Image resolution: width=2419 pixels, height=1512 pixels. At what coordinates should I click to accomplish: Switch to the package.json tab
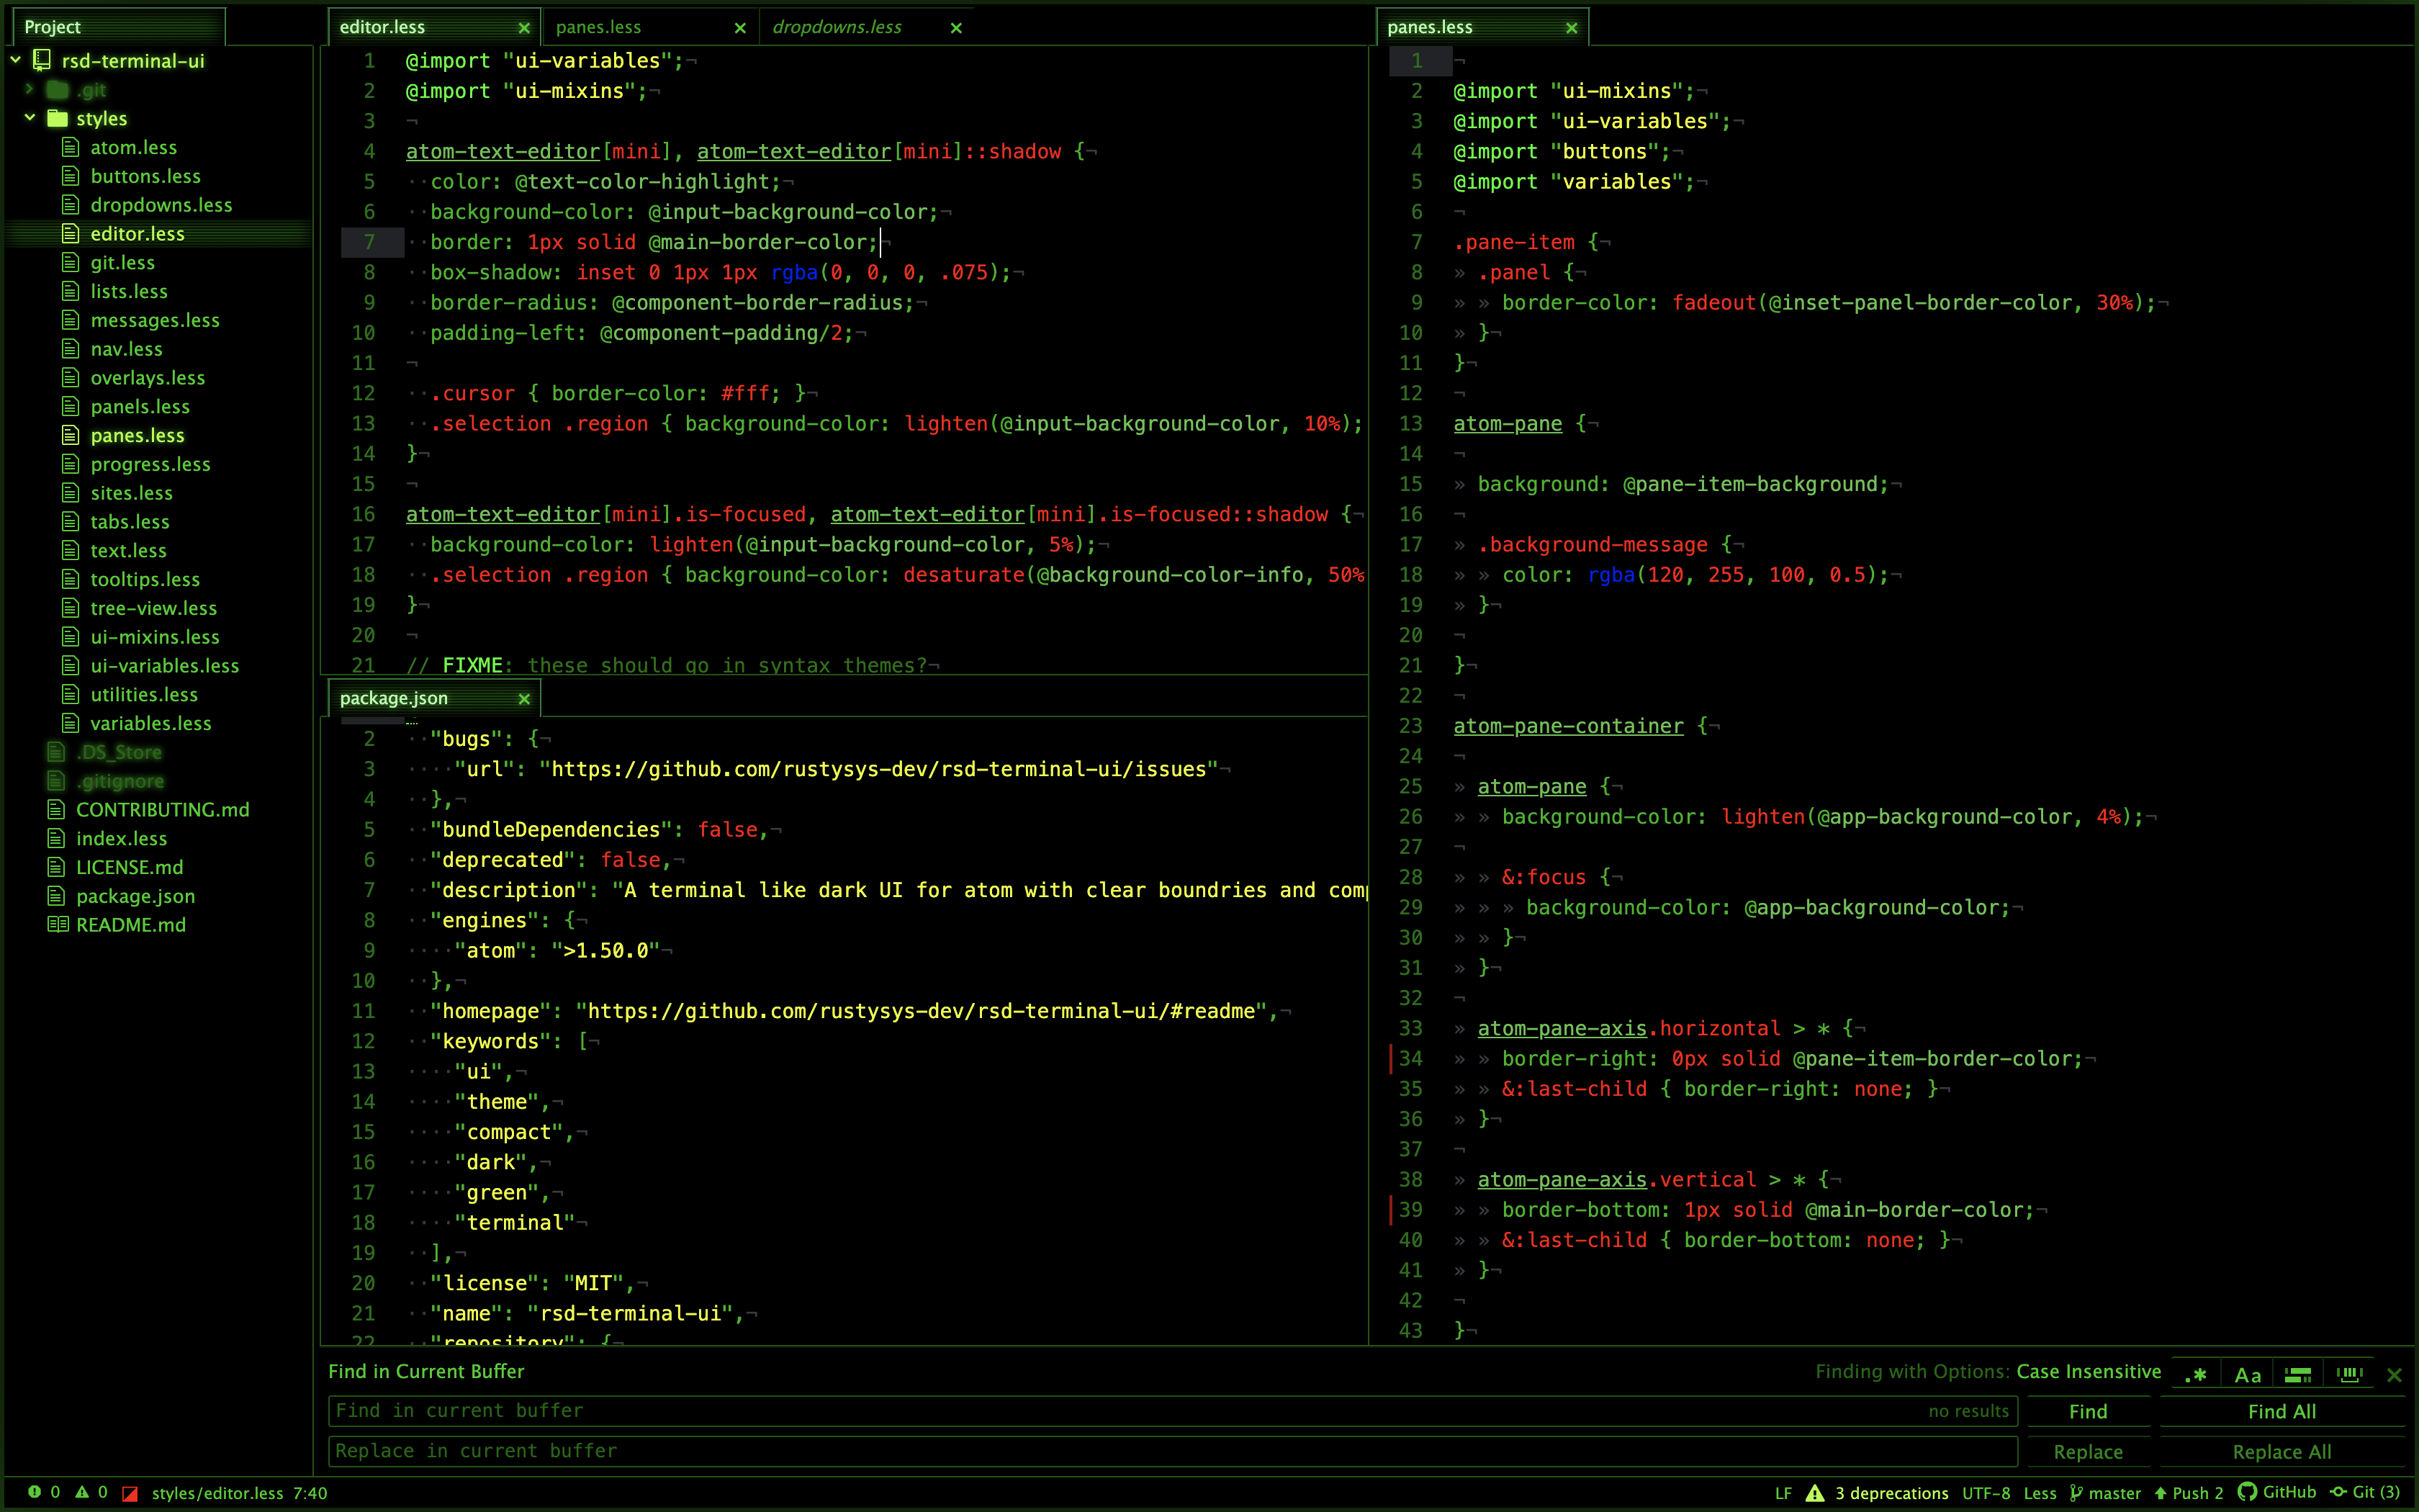pos(394,698)
